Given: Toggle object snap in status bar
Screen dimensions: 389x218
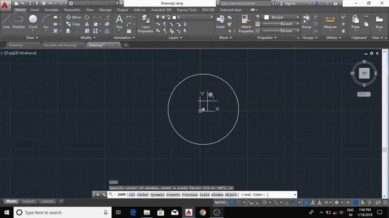Looking at the screenshot, I should (x=294, y=202).
